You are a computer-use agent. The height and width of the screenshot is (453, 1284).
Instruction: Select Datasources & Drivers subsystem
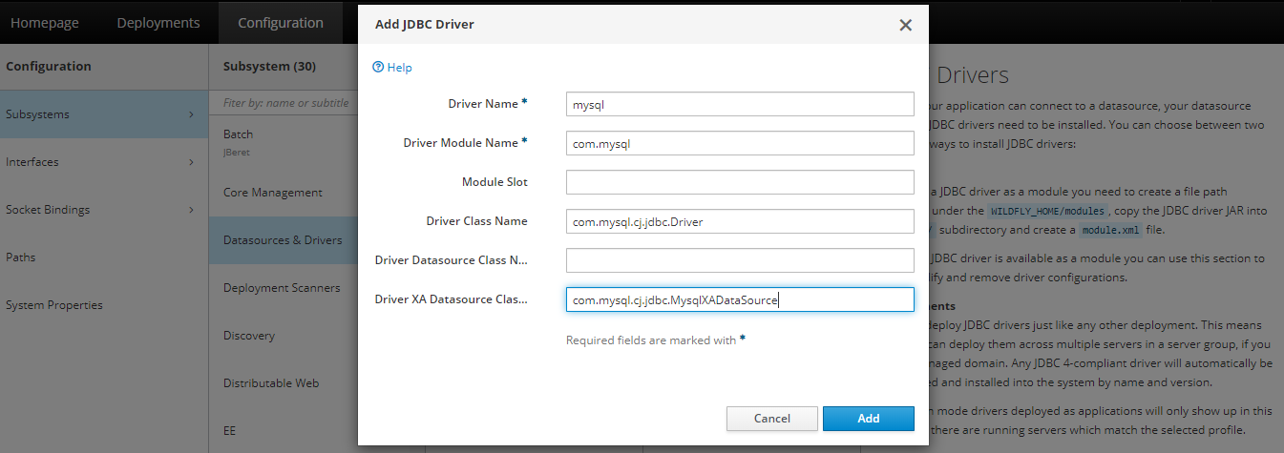[x=284, y=240]
